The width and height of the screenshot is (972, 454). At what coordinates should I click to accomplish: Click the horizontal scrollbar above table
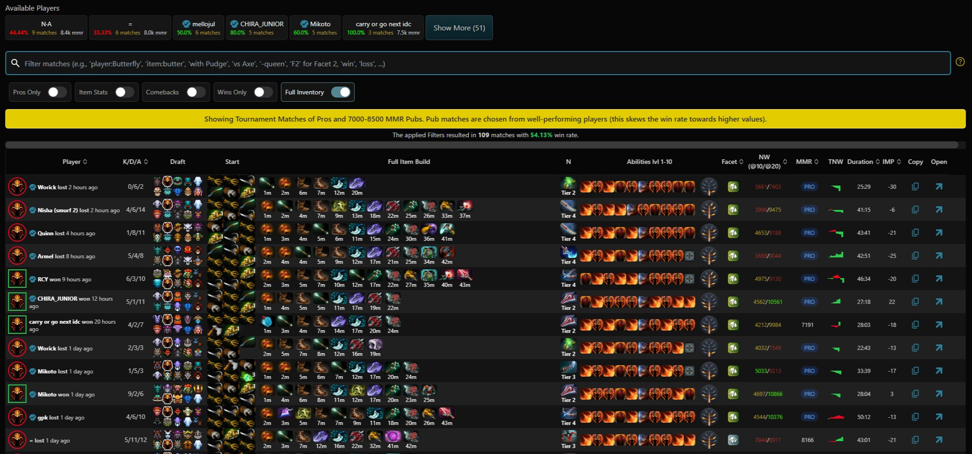tap(482, 145)
